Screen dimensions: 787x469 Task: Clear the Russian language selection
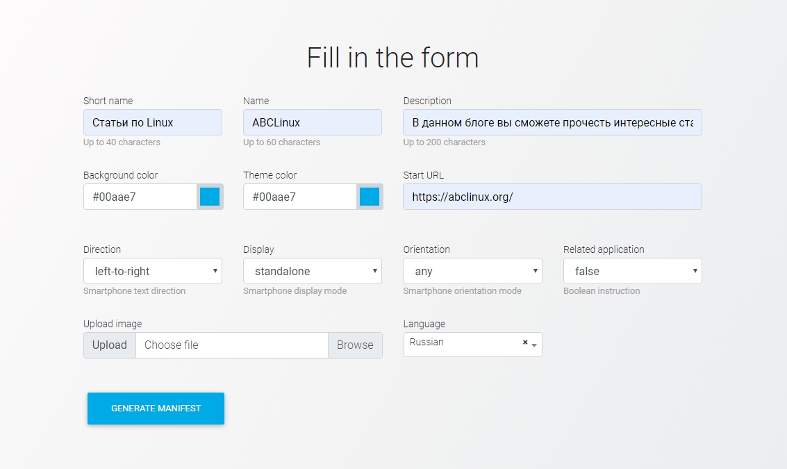tap(525, 343)
